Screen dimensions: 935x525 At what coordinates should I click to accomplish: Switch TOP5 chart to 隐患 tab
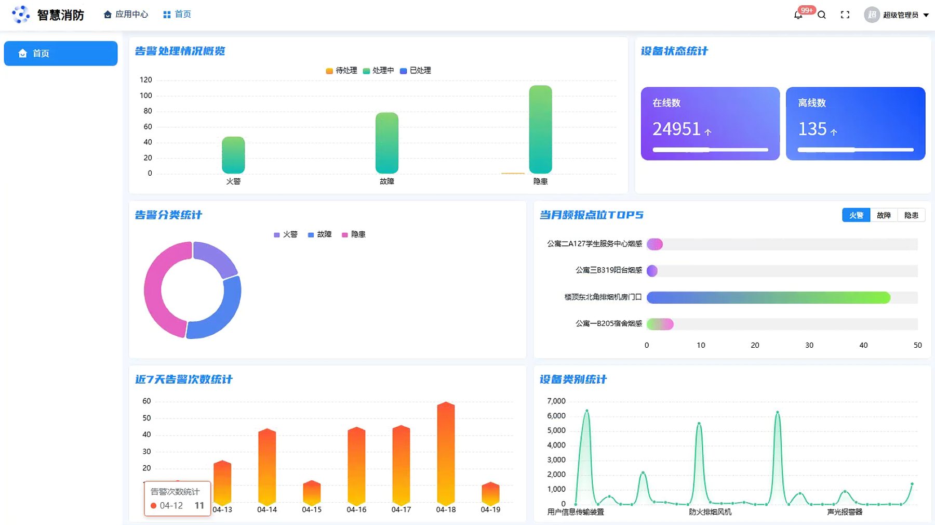(911, 215)
